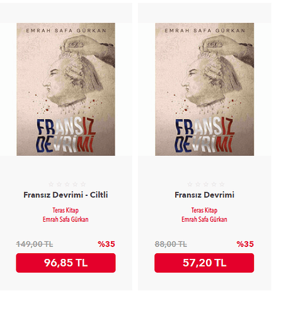Image resolution: width=281 pixels, height=315 pixels.
Task: Rate paperback edition with fifth star
Action: (x=222, y=185)
